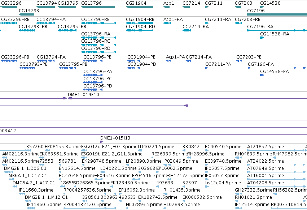307x210 pixels.
Task: Open the DMG2B.1_1.D06.C1 EST label
Action: 25,168
